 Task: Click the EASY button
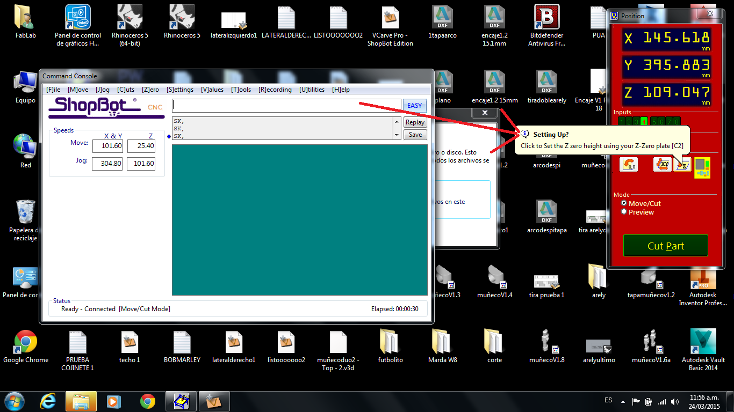click(414, 106)
